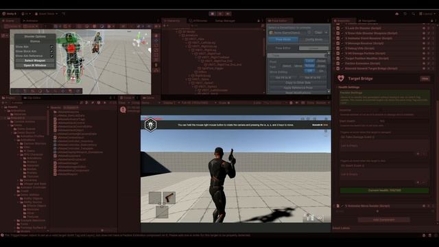Toggle the Show Aim checkbox
Viewport: 439px width, 247px height.
[x=51, y=47]
